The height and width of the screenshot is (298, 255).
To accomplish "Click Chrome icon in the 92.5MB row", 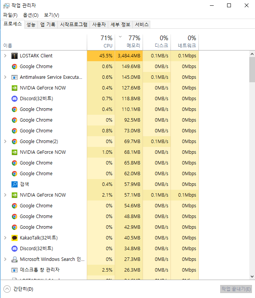I will pos(15,120).
